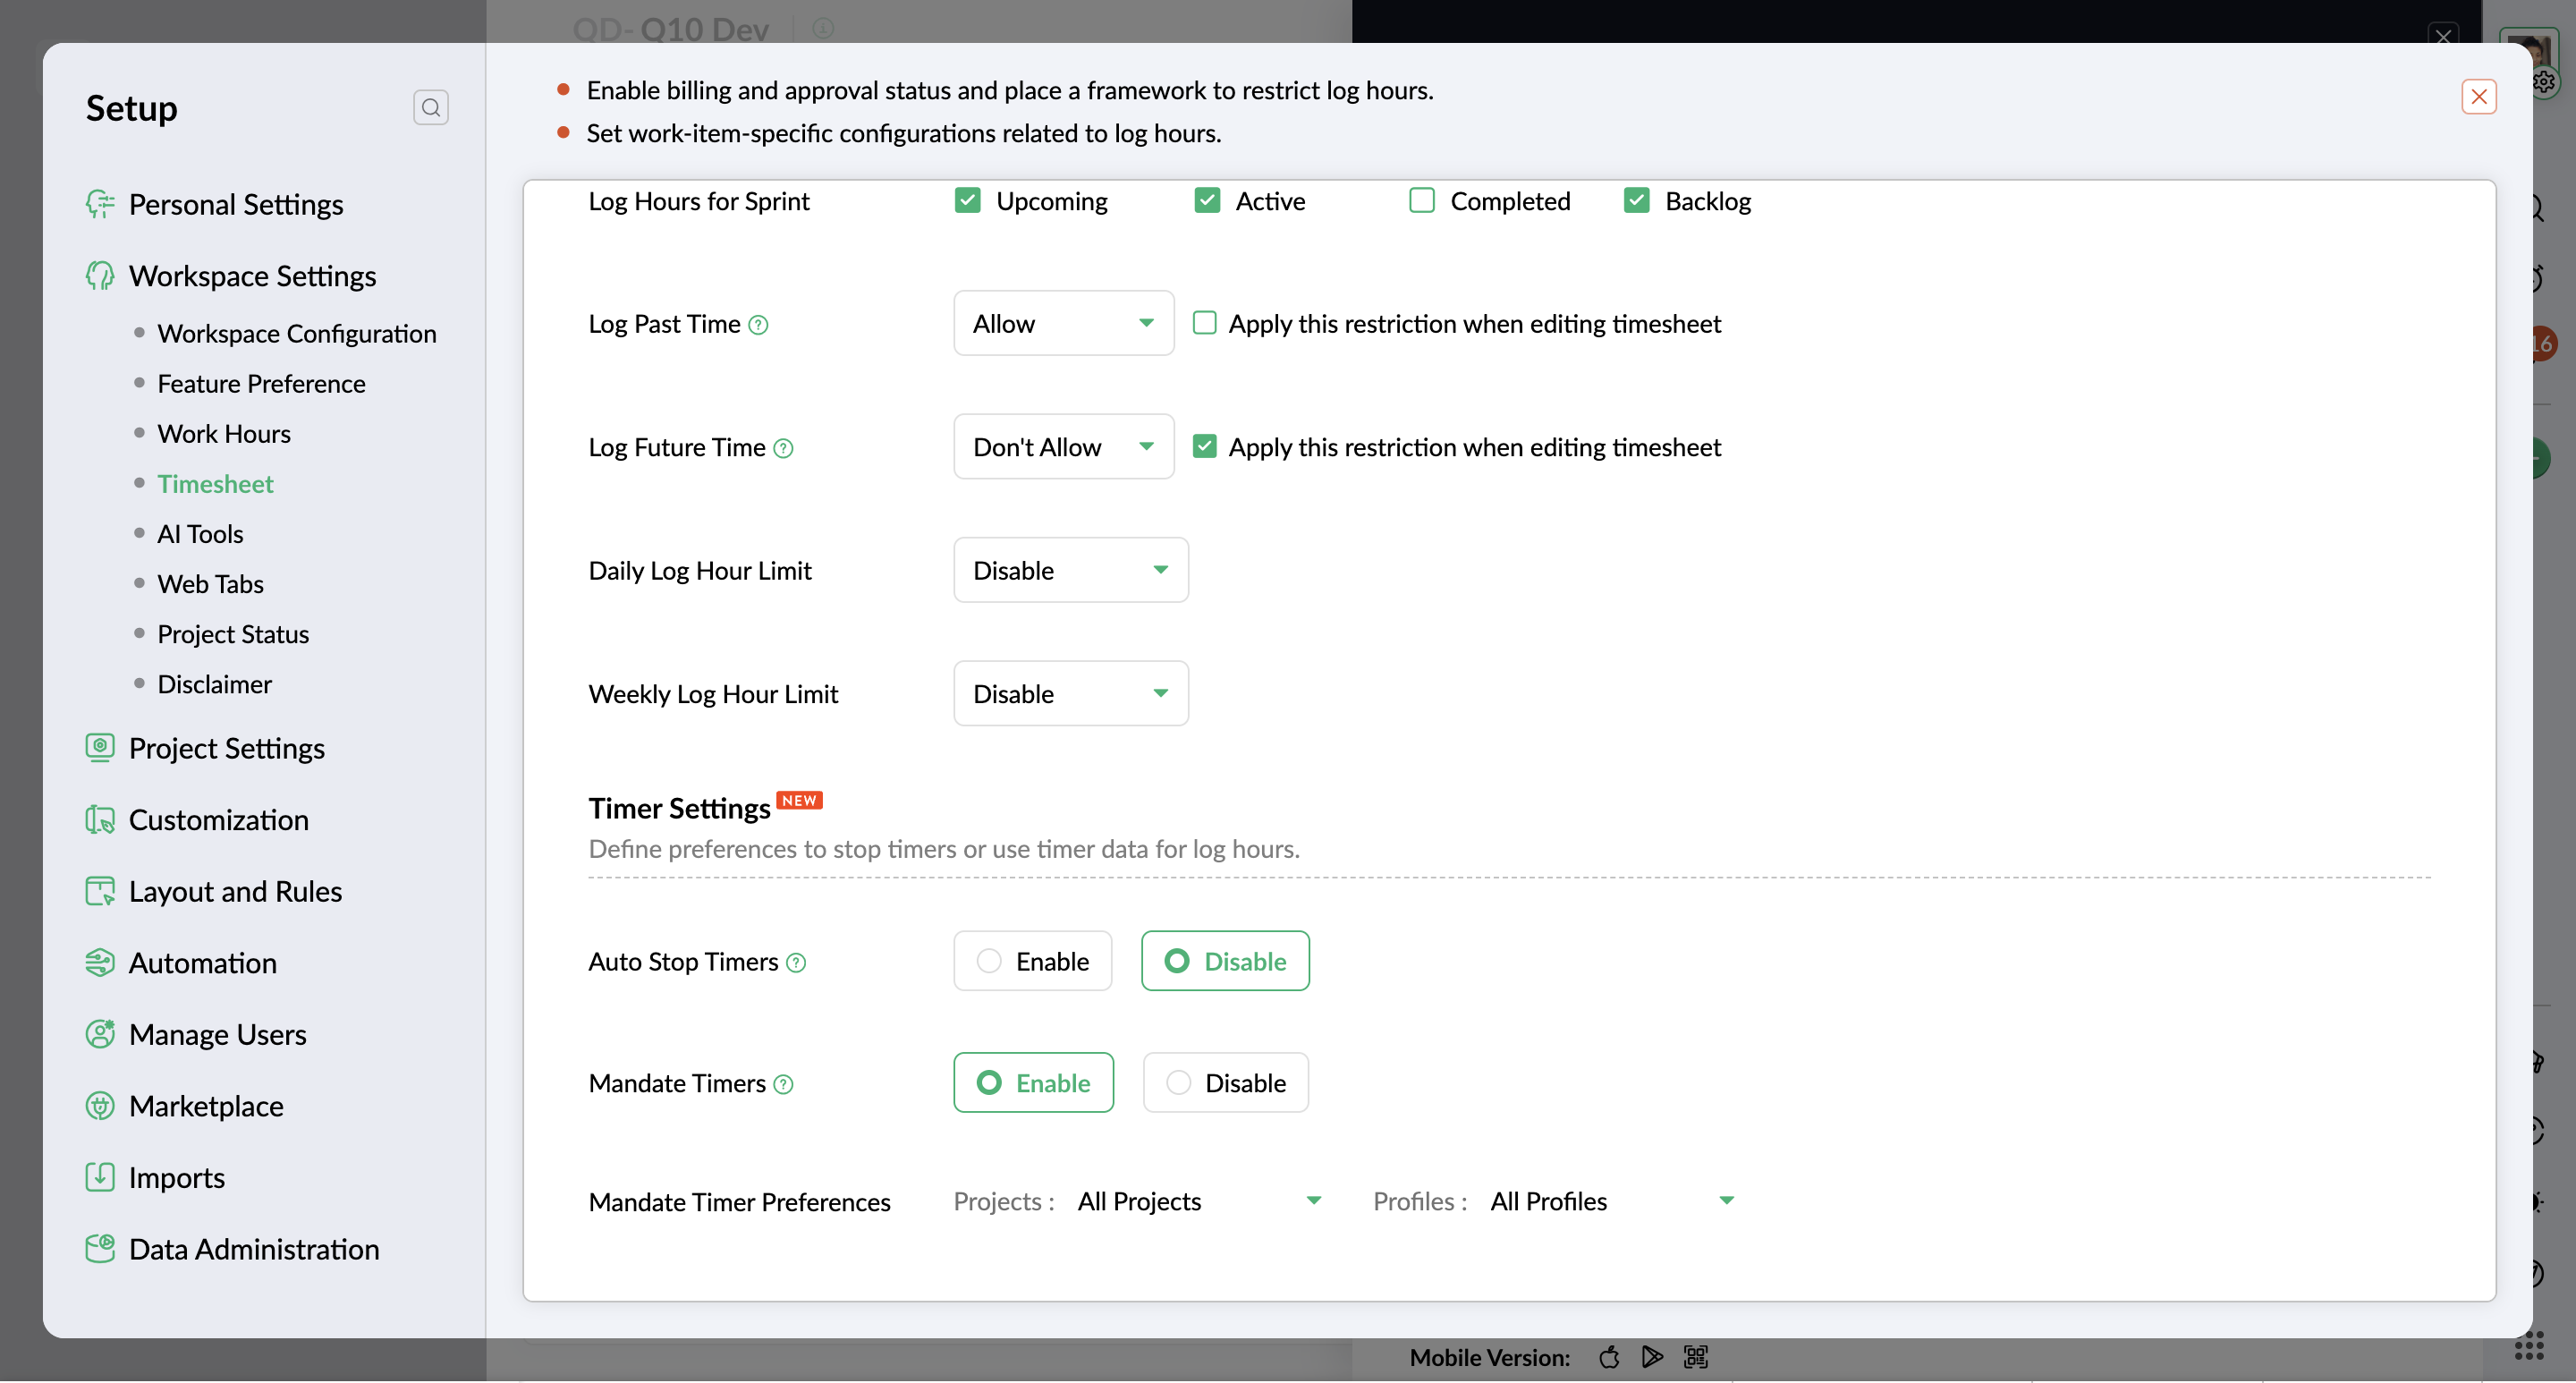Click the Setup search icon
The width and height of the screenshot is (2576, 1383).
point(430,107)
